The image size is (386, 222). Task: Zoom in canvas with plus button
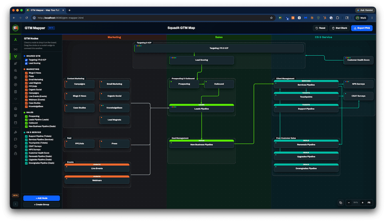363,203
